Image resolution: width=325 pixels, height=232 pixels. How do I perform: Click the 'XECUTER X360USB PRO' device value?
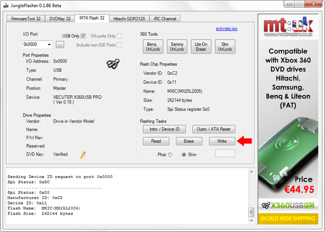pyautogui.click(x=77, y=97)
